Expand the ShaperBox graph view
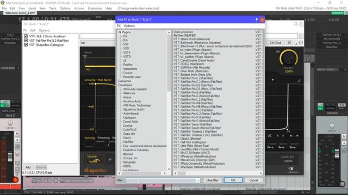Viewport: 348px width, 195px height. pyautogui.click(x=299, y=81)
